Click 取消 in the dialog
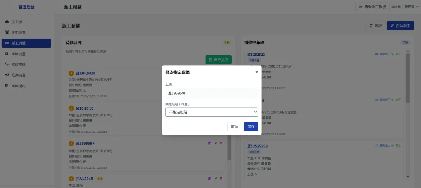 (235, 126)
